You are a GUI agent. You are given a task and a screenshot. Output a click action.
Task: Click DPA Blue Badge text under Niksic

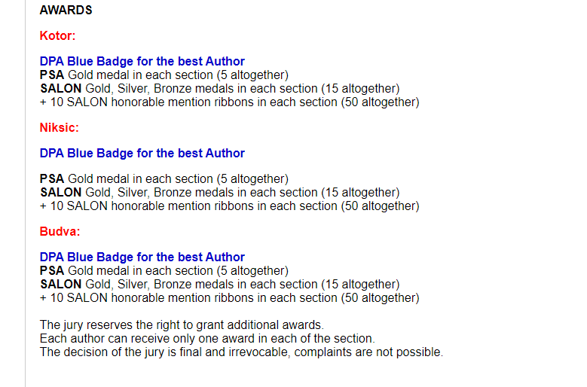coord(142,153)
